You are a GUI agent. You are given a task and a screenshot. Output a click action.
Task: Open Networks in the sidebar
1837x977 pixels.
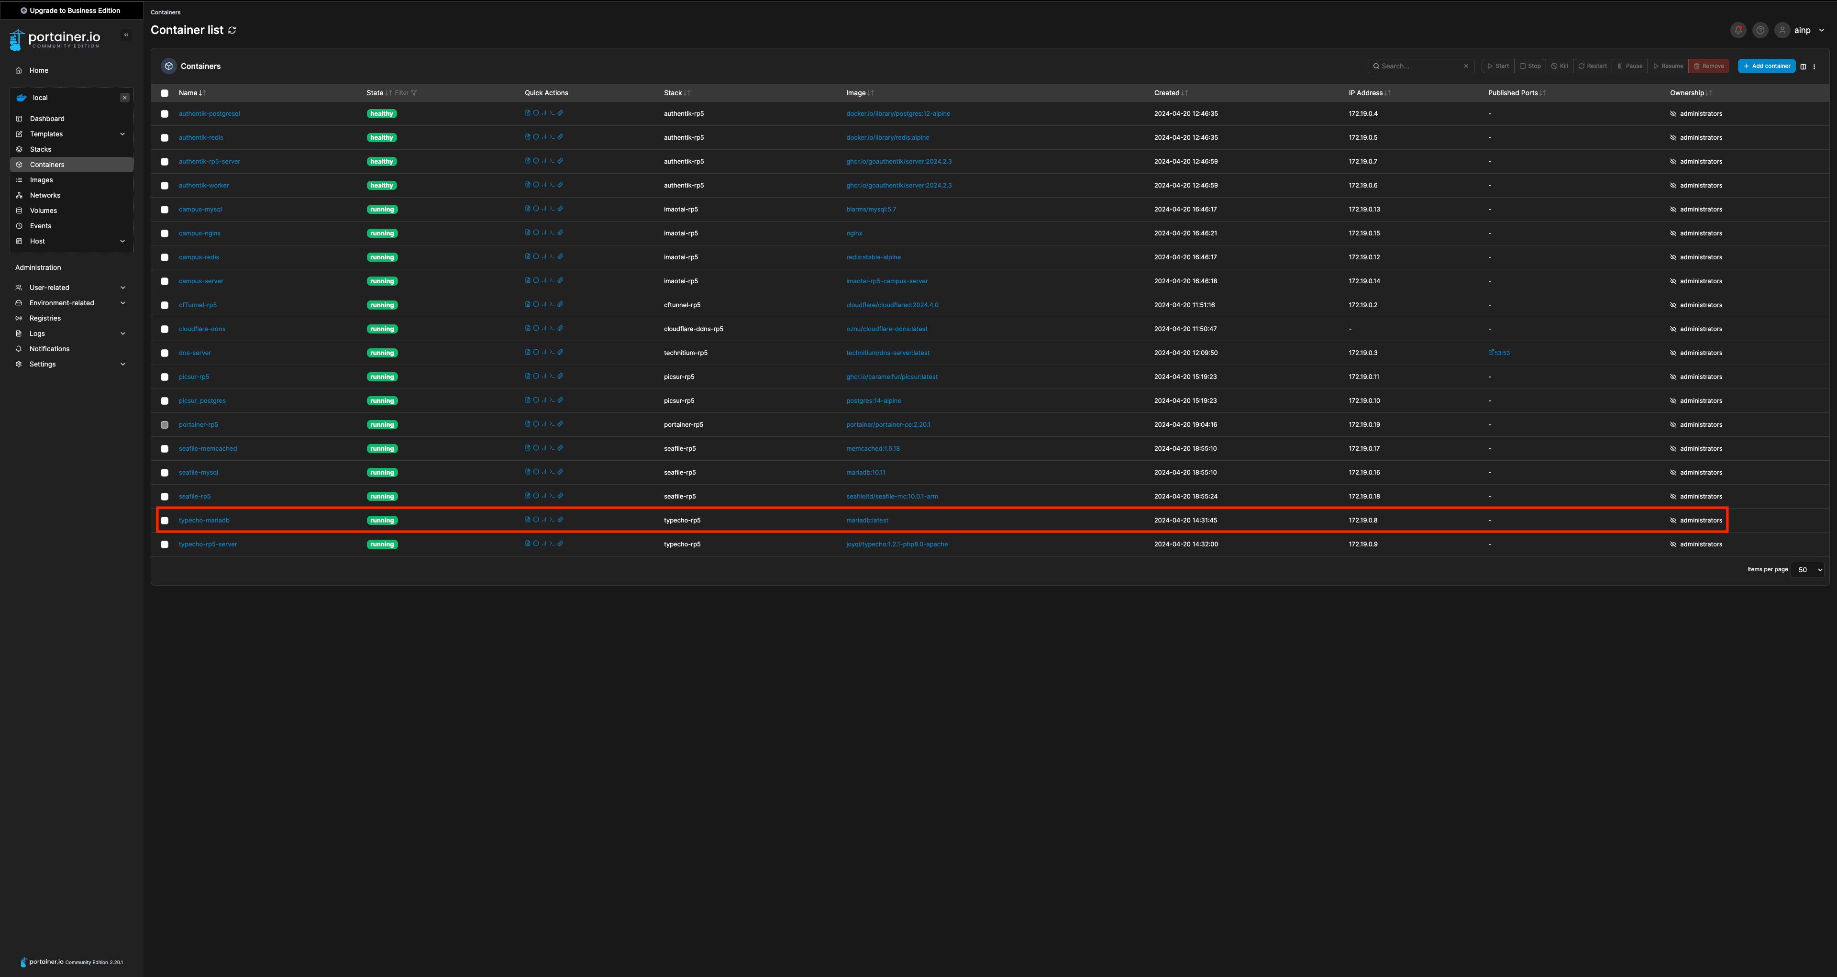[71, 195]
